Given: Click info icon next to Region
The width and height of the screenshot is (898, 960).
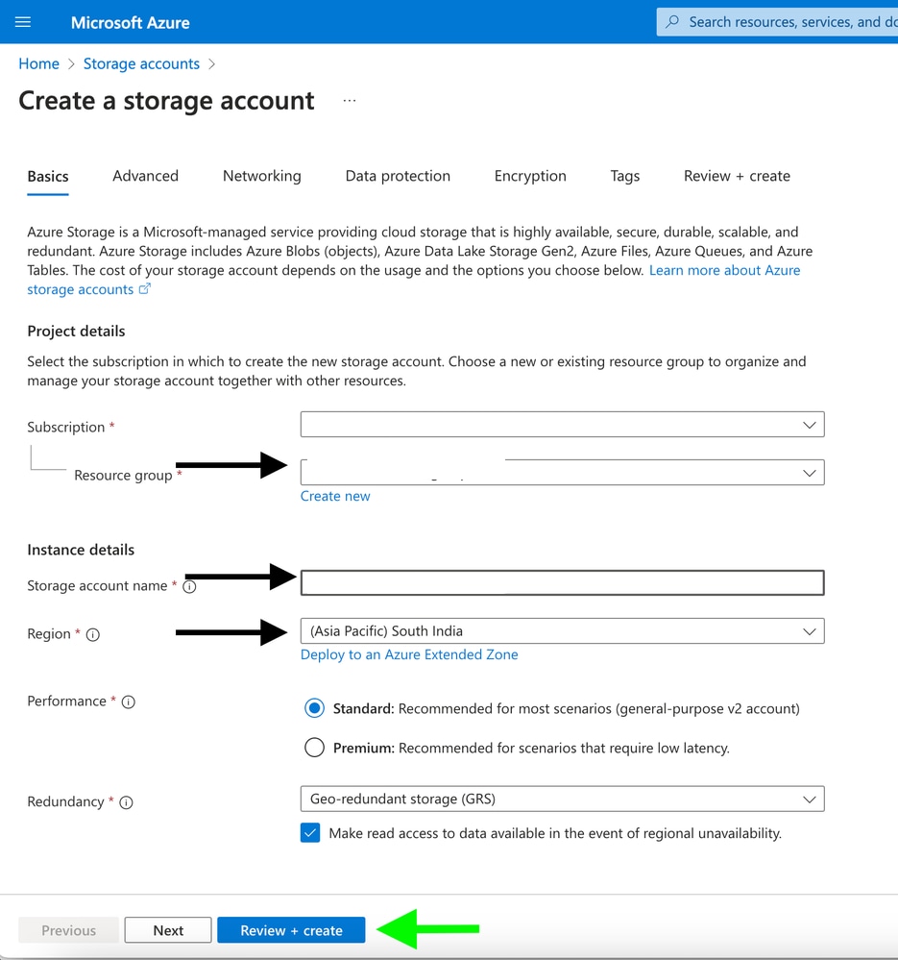Looking at the screenshot, I should click(93, 634).
